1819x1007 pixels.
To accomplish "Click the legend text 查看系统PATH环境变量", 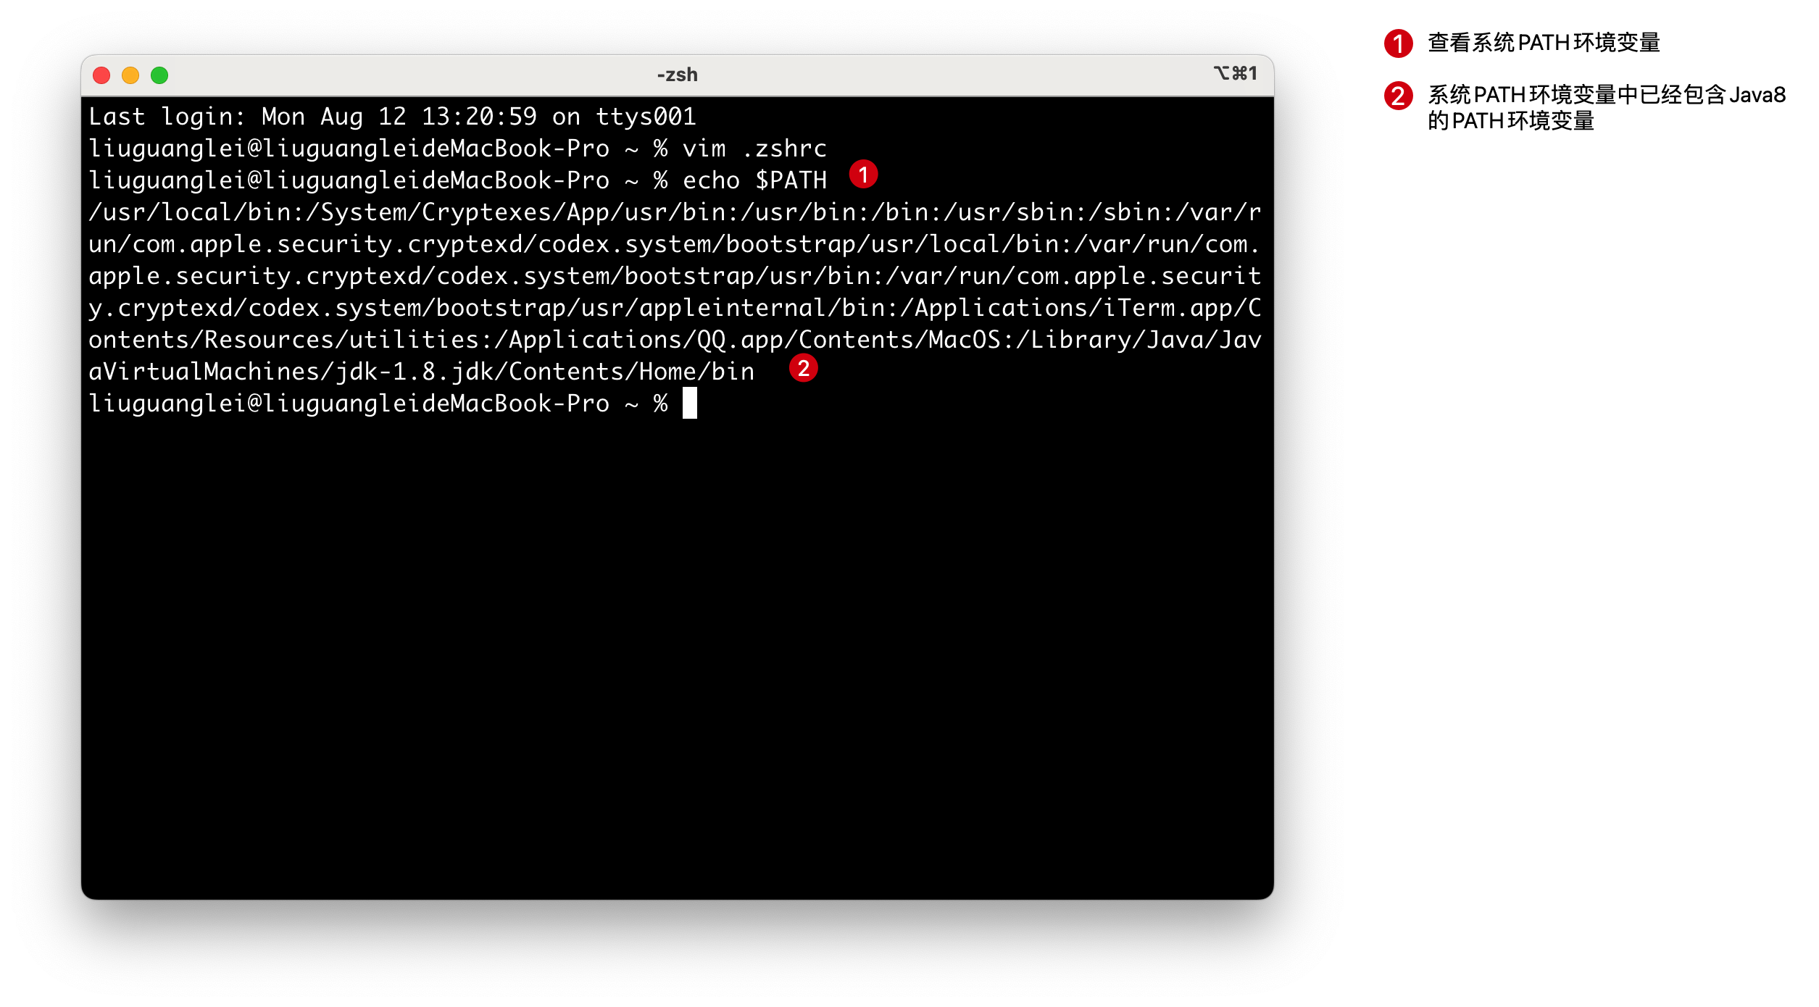I will pos(1544,43).
